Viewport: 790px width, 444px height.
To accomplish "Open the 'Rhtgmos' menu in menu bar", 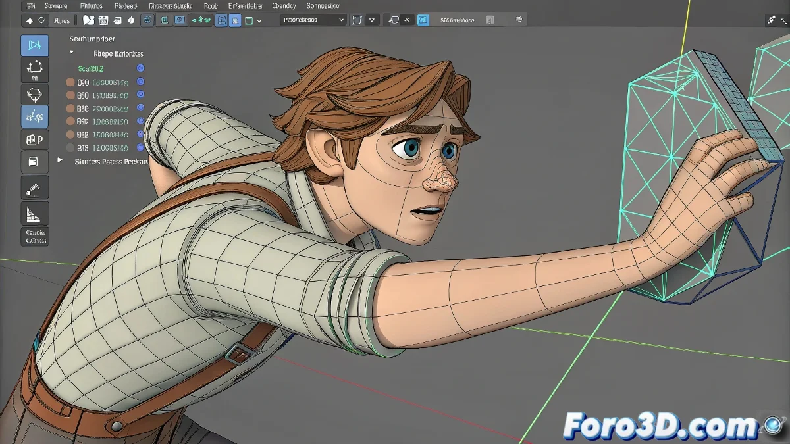I will coord(92,6).
